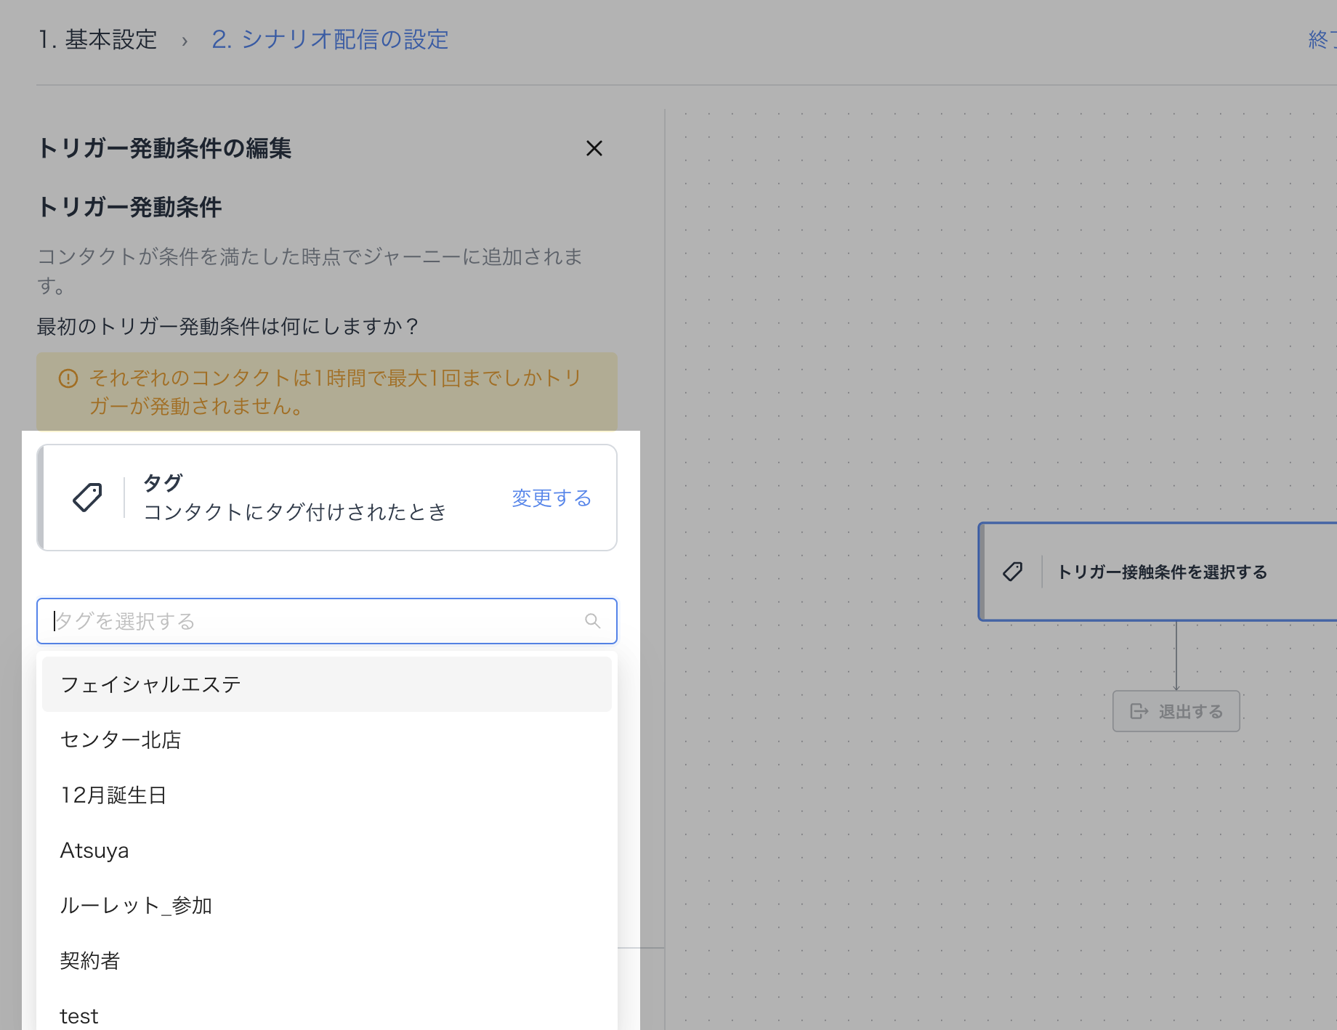Click 変更する to change trigger type
The width and height of the screenshot is (1337, 1030).
click(551, 498)
